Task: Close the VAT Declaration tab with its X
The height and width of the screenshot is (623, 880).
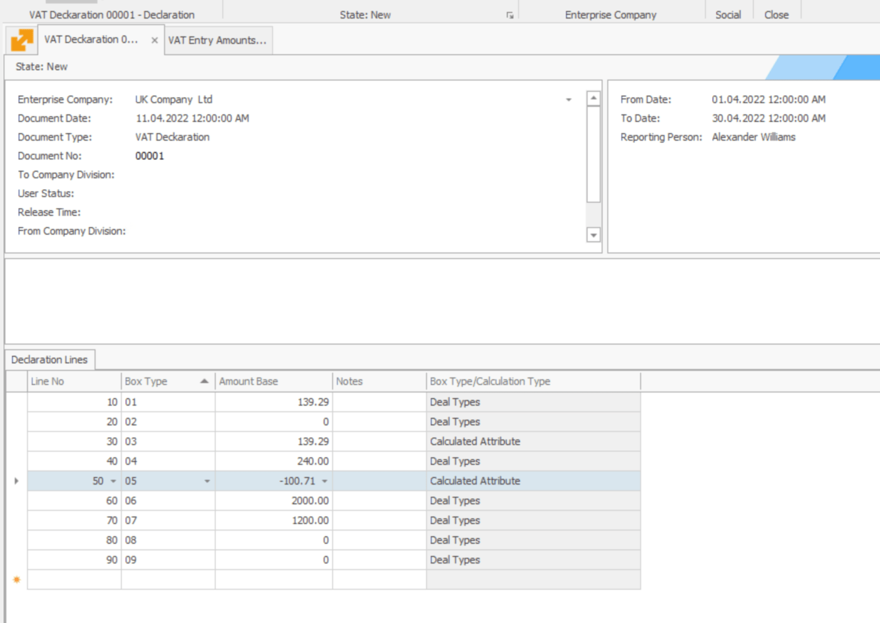Action: point(153,41)
